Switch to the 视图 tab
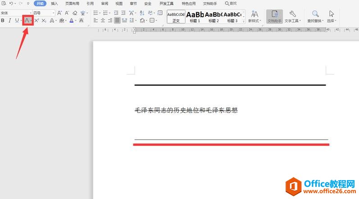This screenshot has height=199, width=359. [119, 4]
